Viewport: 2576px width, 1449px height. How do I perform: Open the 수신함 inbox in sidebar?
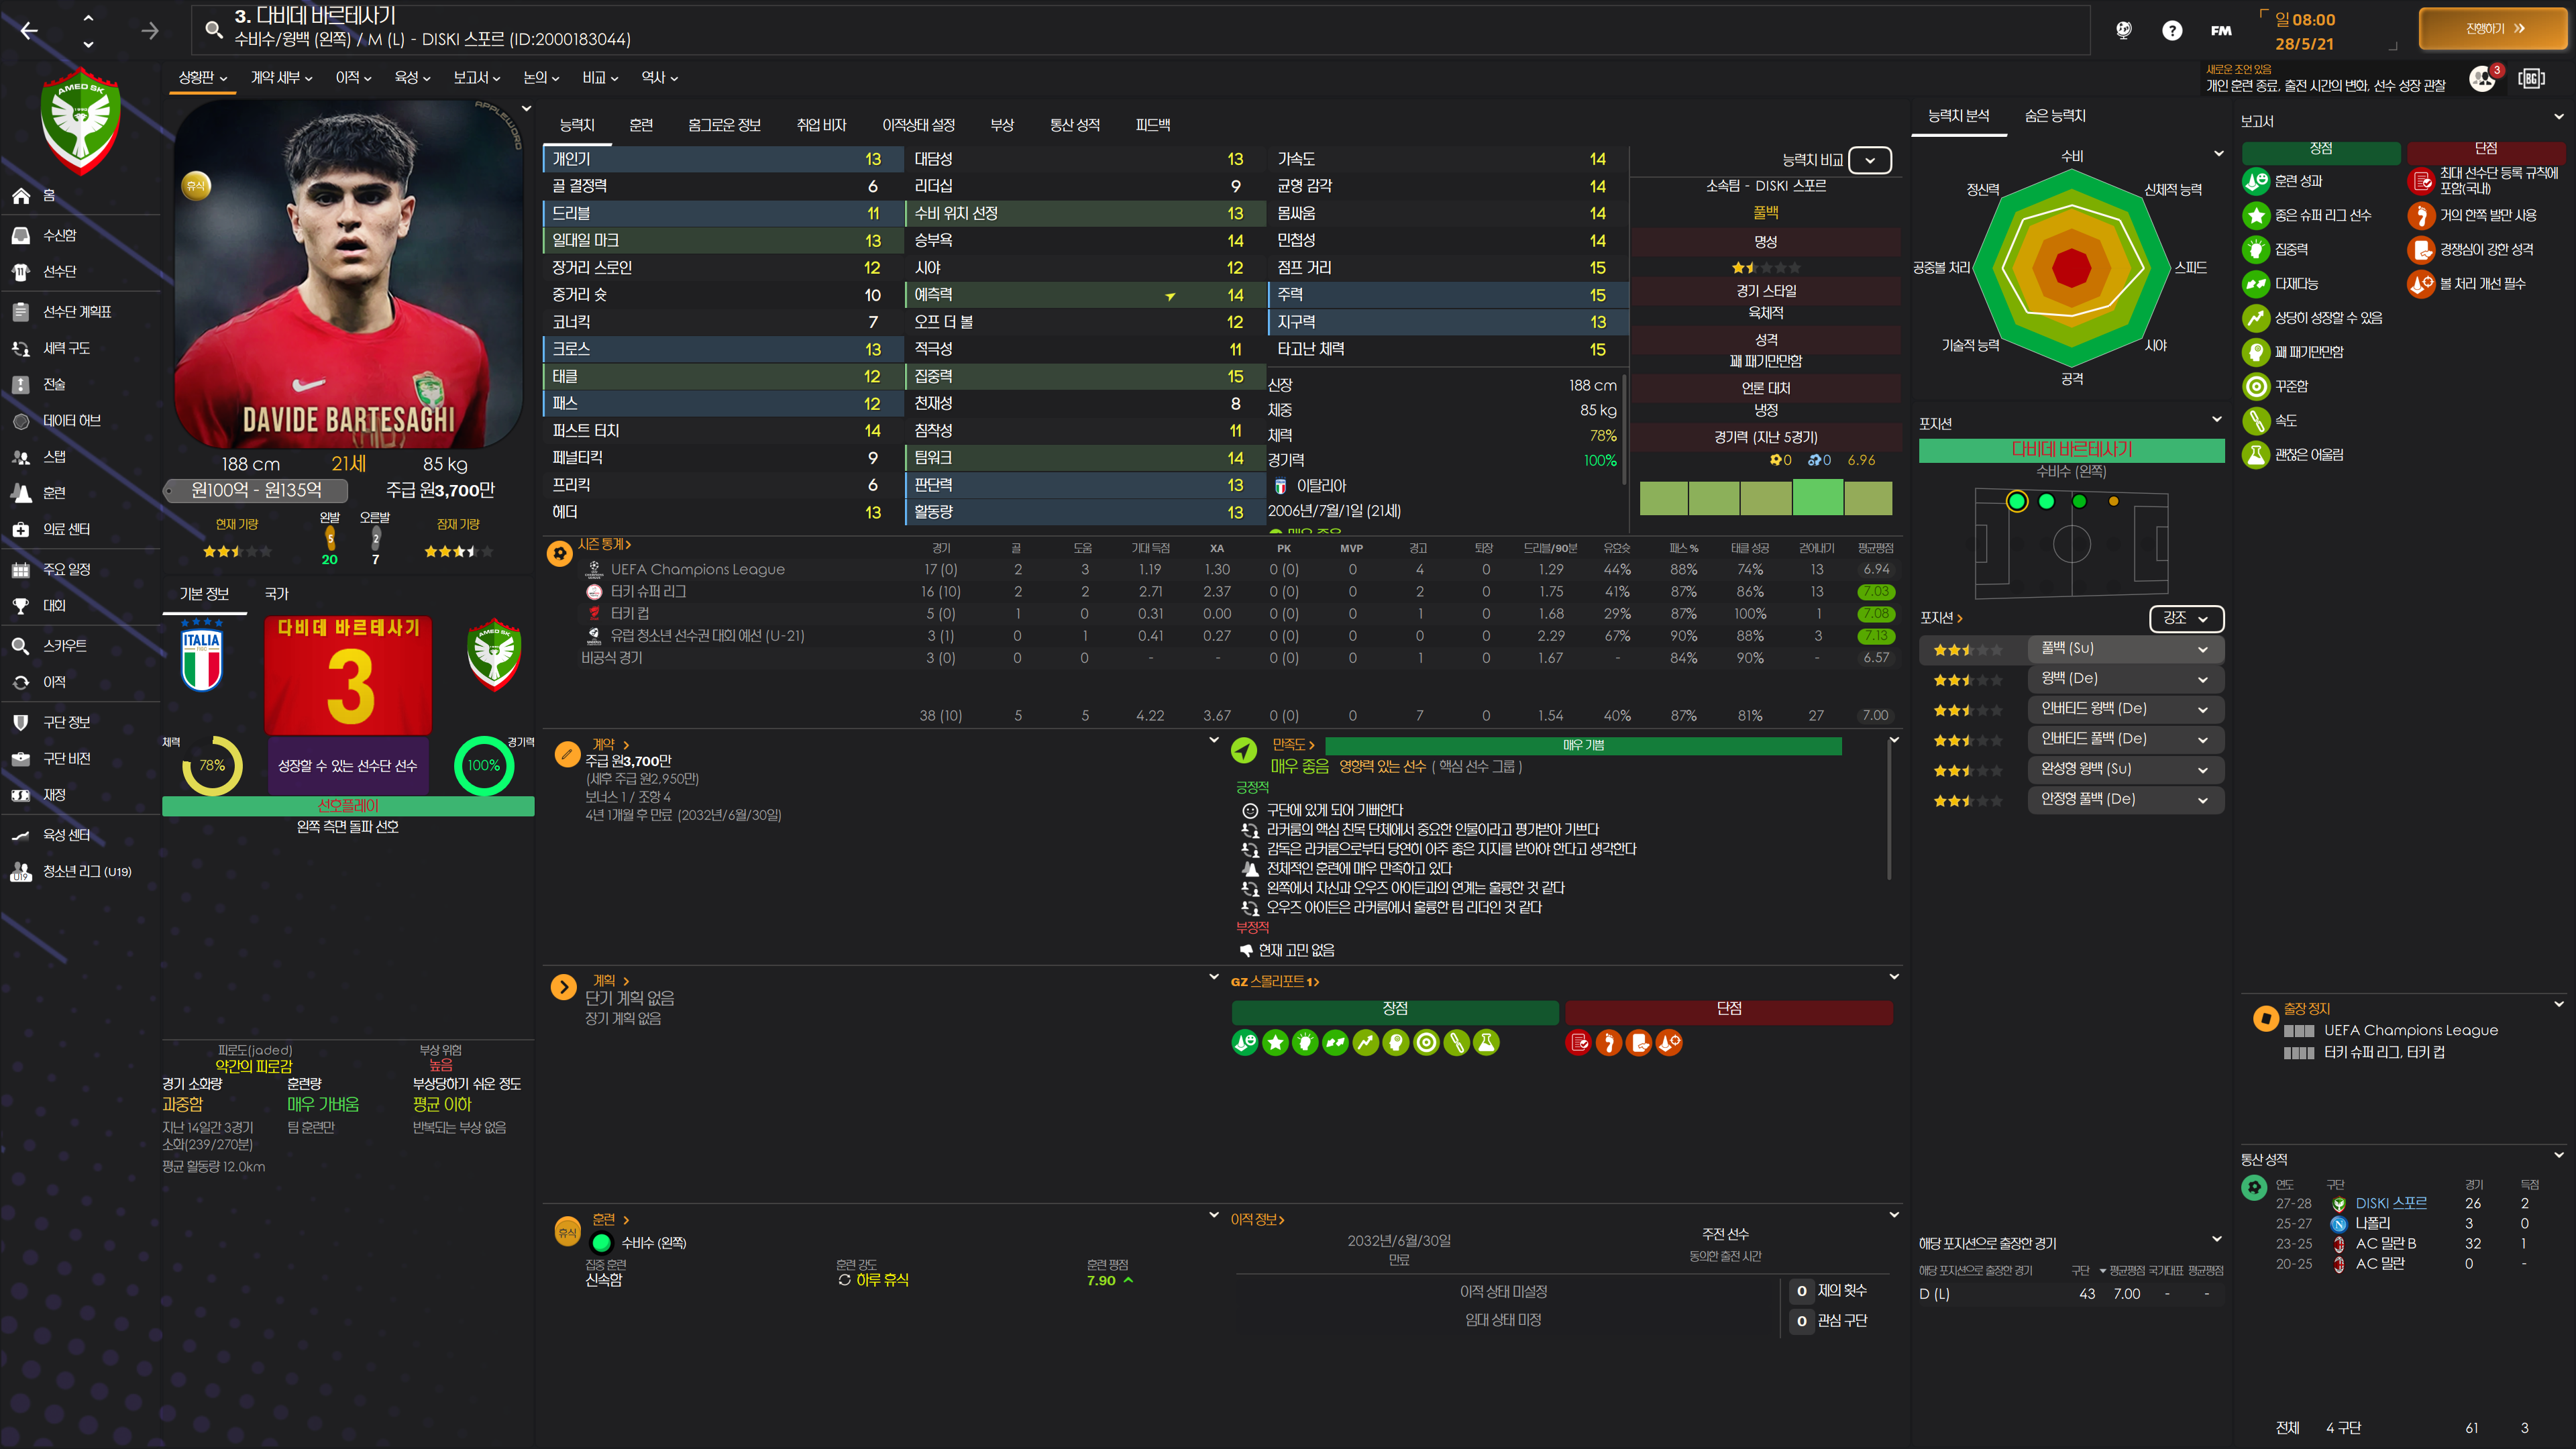(59, 235)
